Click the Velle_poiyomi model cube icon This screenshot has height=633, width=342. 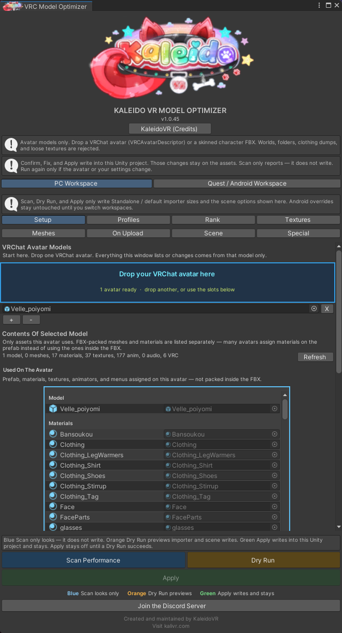53,409
